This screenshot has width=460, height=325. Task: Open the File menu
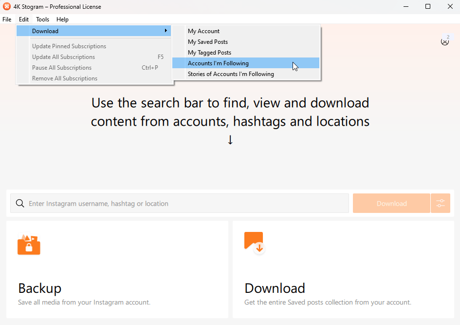coord(7,19)
